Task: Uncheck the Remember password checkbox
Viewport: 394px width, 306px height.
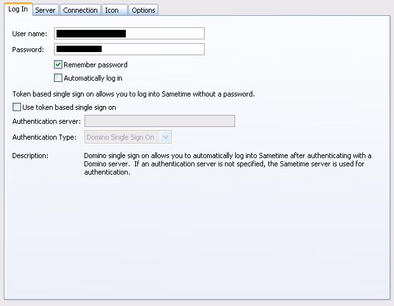Action: 58,65
